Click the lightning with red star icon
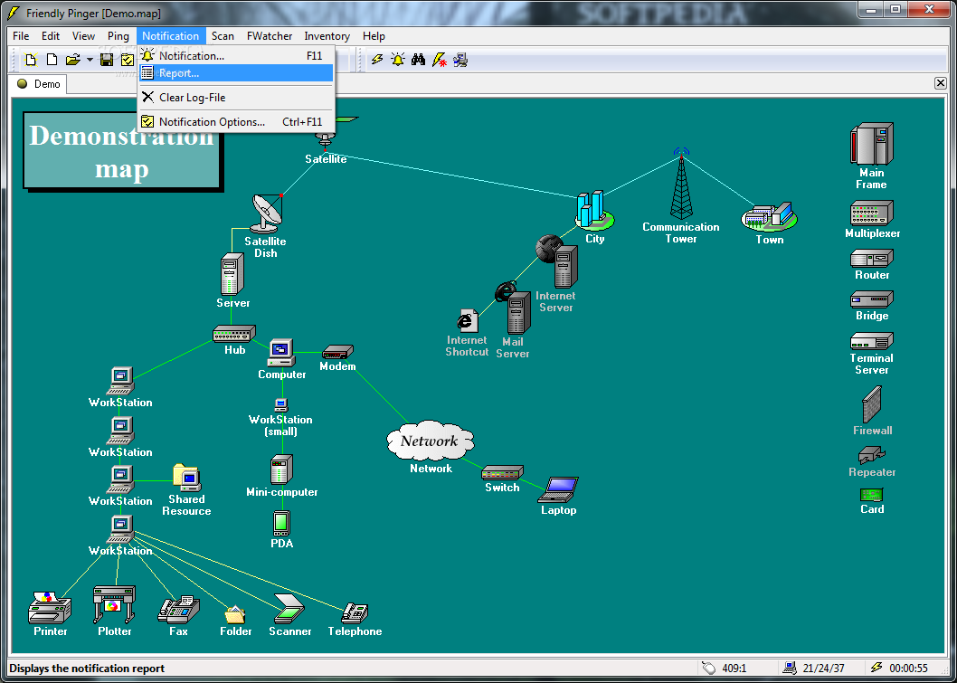 point(439,59)
